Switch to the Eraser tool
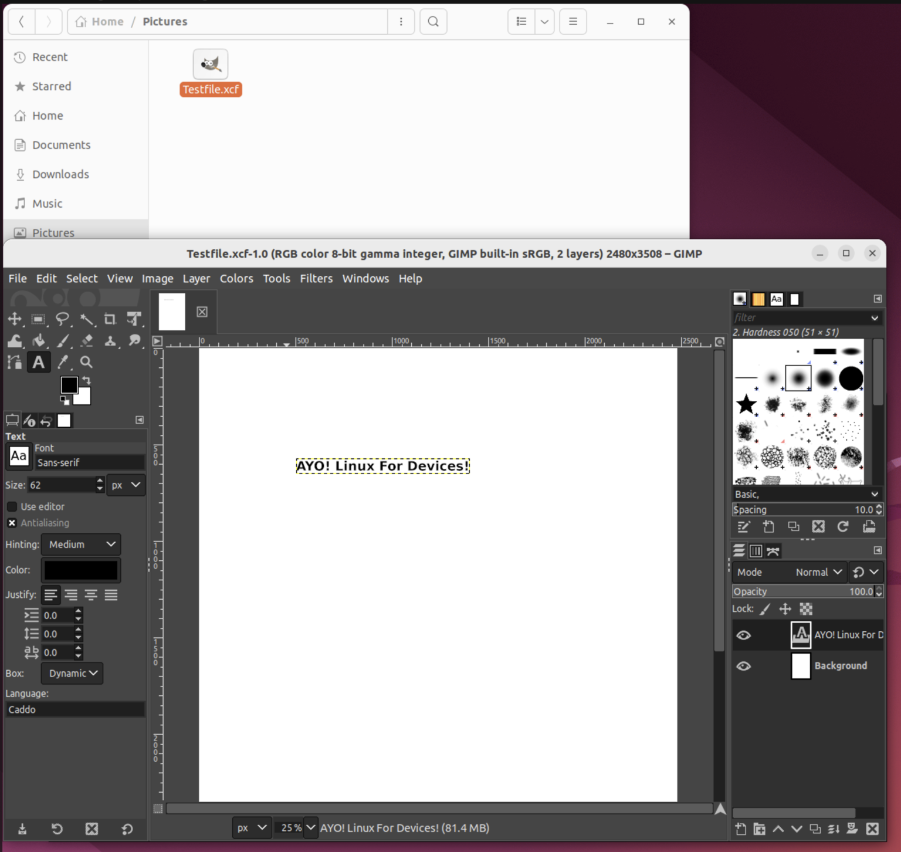Image resolution: width=901 pixels, height=852 pixels. pyautogui.click(x=87, y=340)
